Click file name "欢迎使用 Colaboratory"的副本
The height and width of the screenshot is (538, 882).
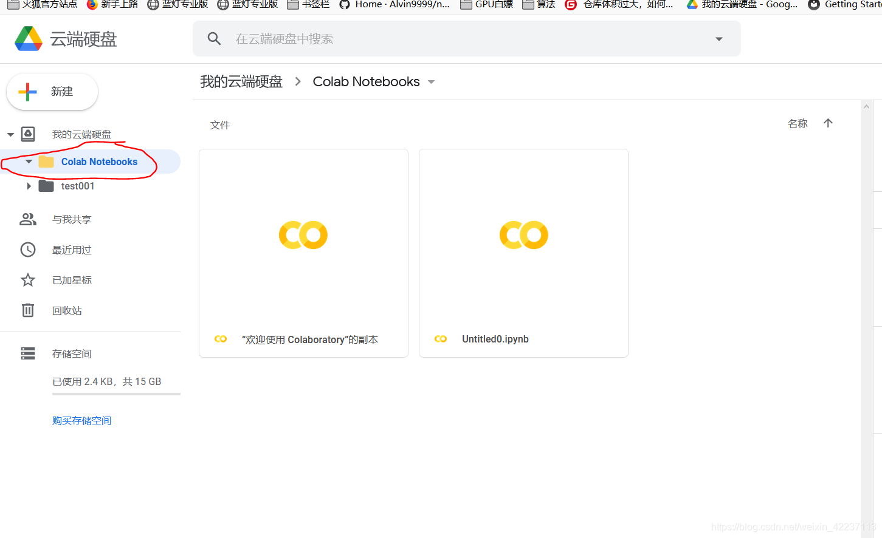(309, 339)
